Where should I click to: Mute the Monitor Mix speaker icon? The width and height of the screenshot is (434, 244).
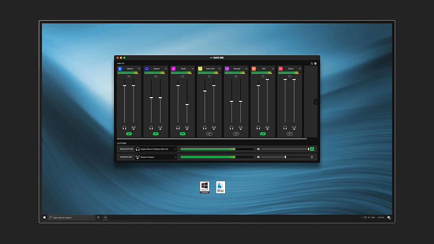[x=259, y=149]
